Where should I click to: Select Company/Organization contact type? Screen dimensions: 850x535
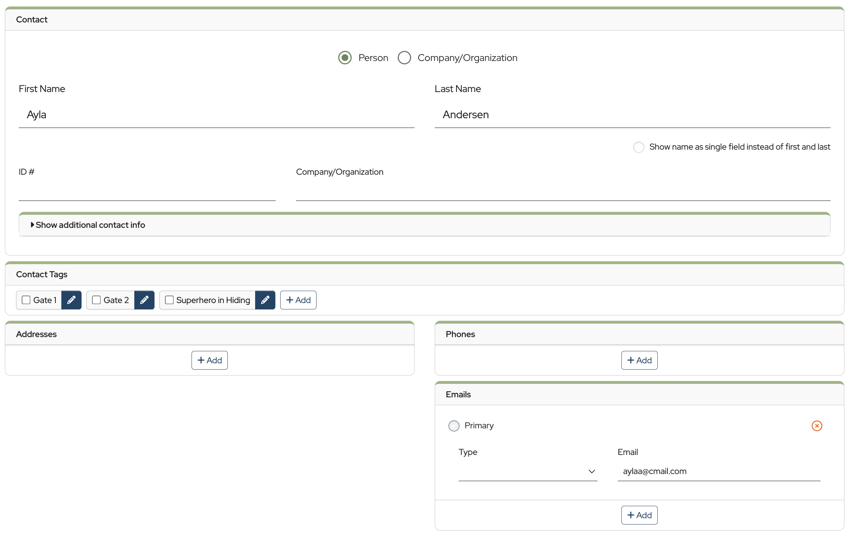click(404, 58)
